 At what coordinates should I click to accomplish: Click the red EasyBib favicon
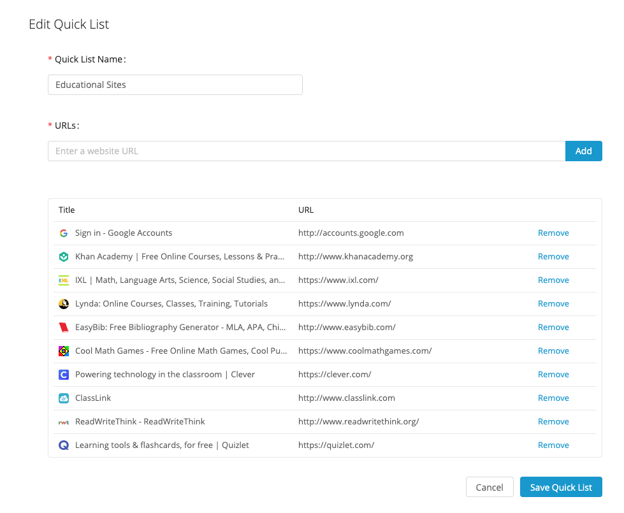pyautogui.click(x=64, y=328)
